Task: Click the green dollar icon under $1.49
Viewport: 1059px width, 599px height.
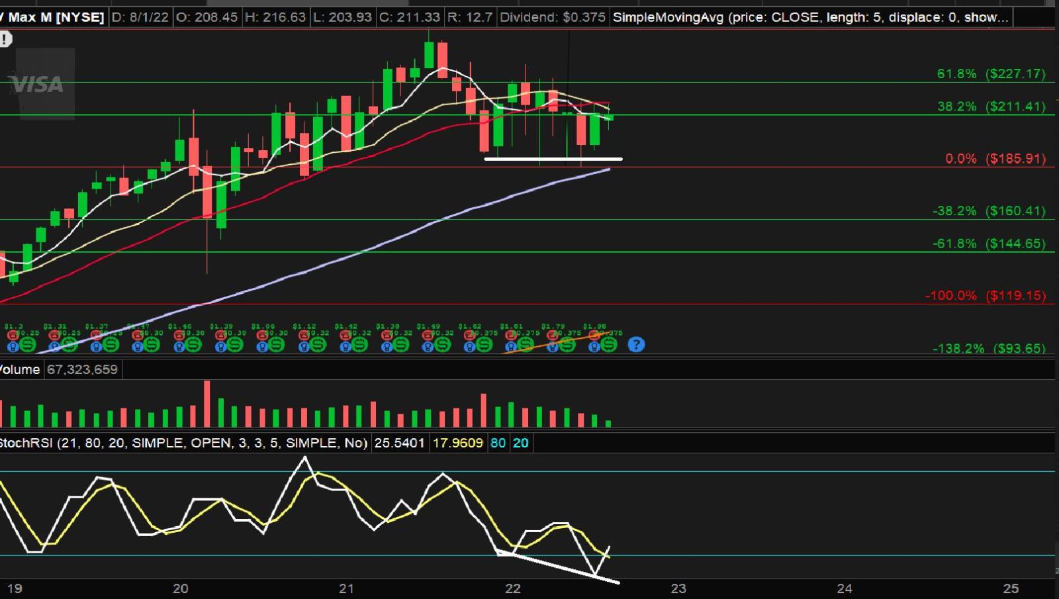Action: coord(443,345)
